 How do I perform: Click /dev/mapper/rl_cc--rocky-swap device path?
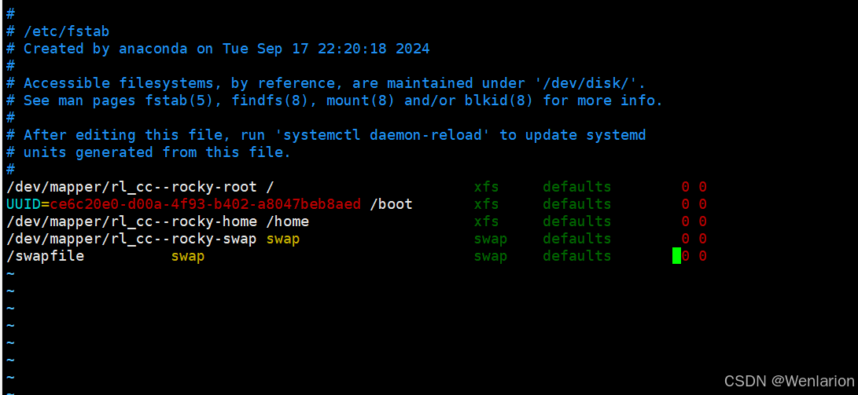coord(131,239)
